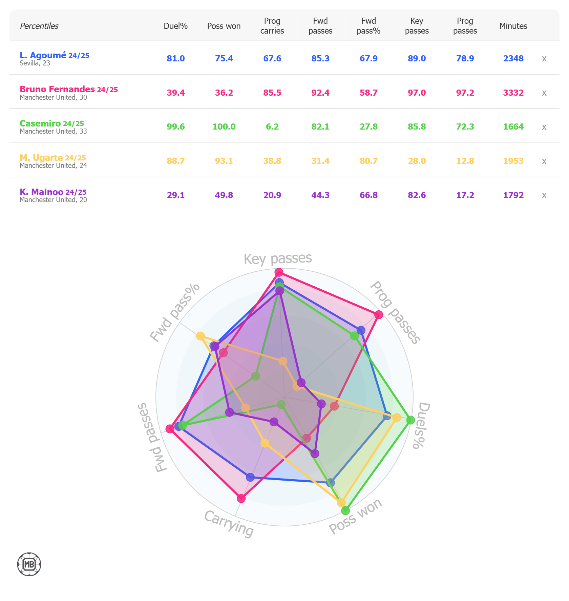Remove Bruno Fernandes row with x
The height and width of the screenshot is (601, 569).
[x=544, y=93]
